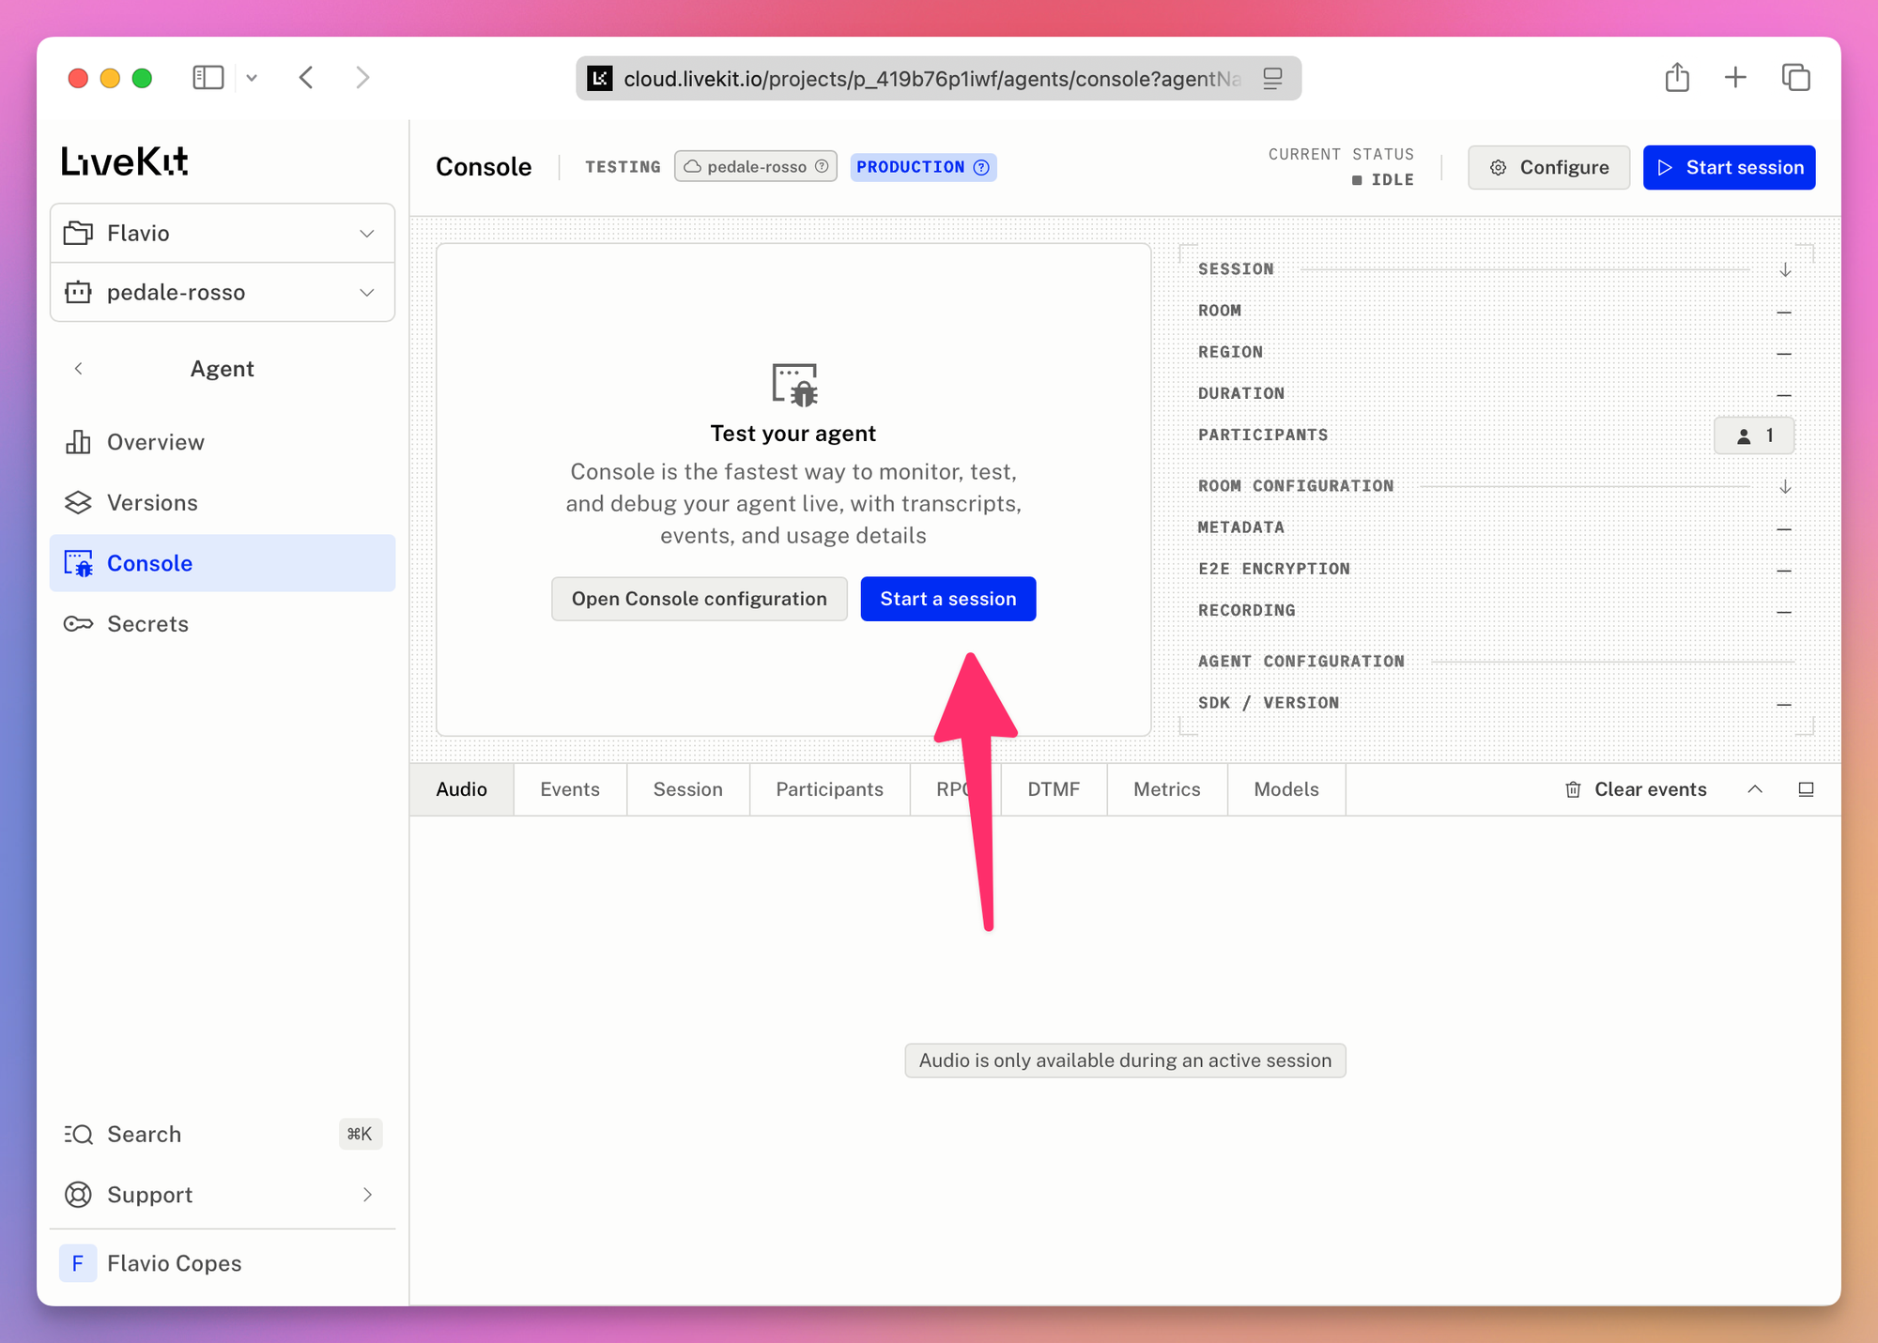Click the LiveKit favicon in the address bar
Image resolution: width=1878 pixels, height=1343 pixels.
click(600, 79)
